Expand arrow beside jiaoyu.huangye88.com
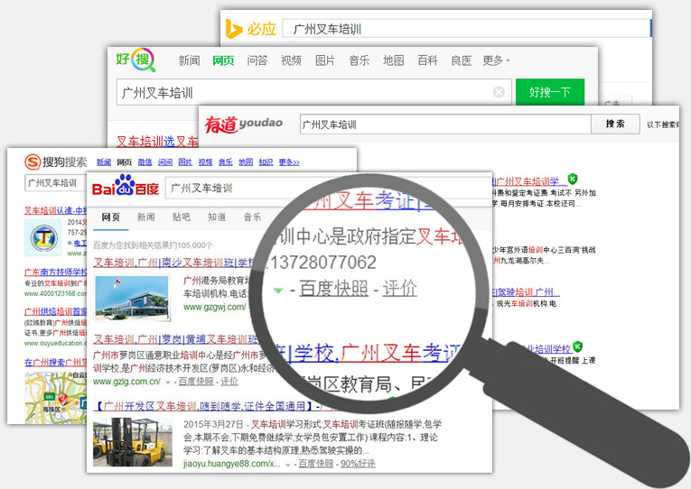Screen dimensions: 691x489 click(288, 465)
